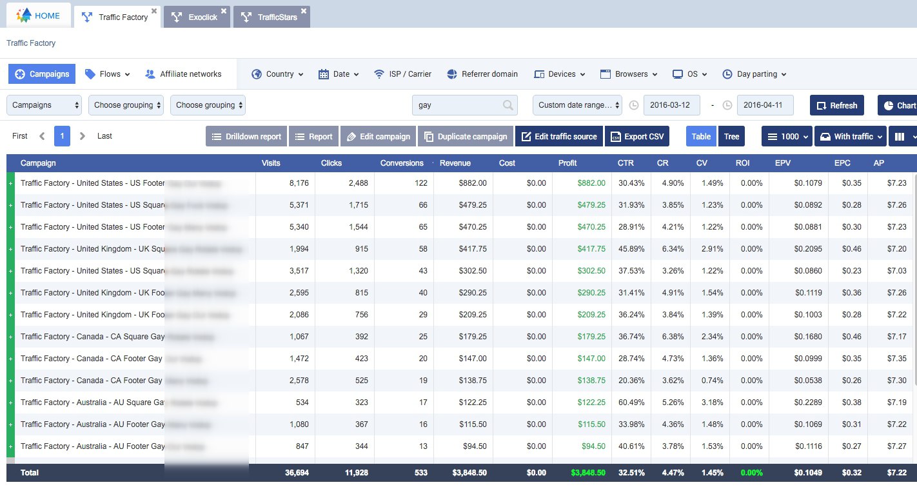Click the Export CSV button
Screen dimensions: 917x487
(637, 136)
